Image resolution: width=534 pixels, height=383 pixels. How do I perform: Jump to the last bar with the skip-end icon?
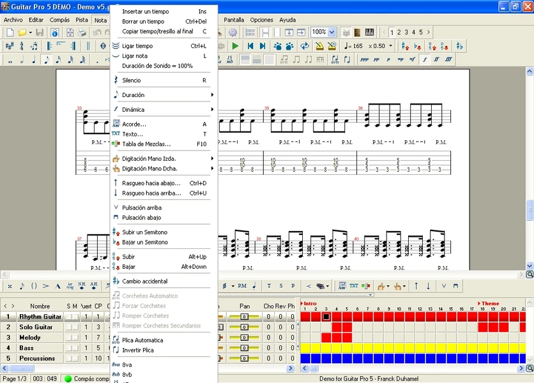[263, 46]
